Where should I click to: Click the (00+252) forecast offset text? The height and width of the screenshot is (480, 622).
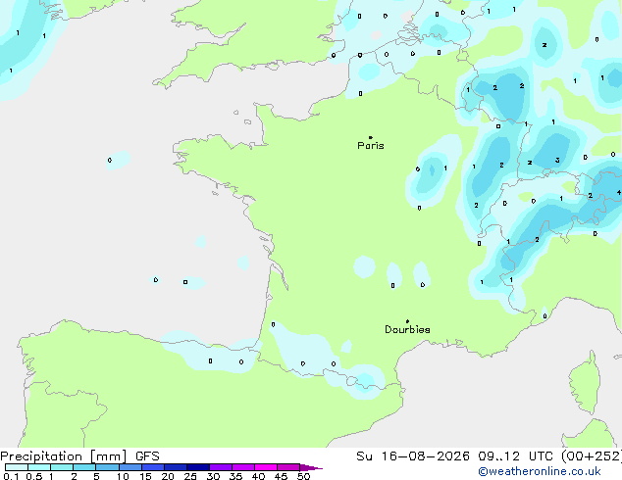pyautogui.click(x=592, y=456)
